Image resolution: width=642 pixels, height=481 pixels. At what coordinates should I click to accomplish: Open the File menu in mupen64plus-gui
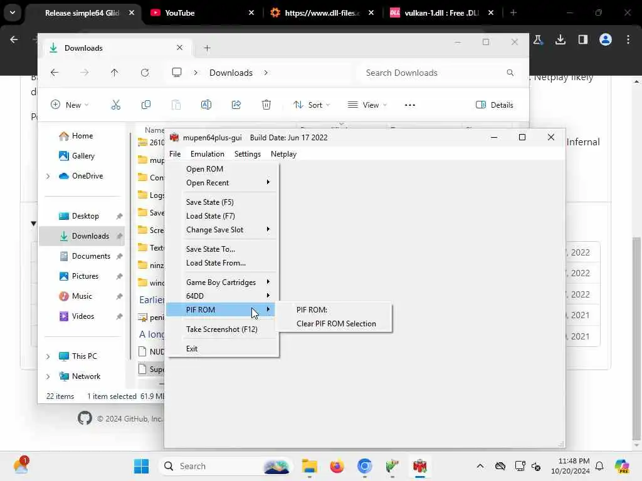pos(175,154)
